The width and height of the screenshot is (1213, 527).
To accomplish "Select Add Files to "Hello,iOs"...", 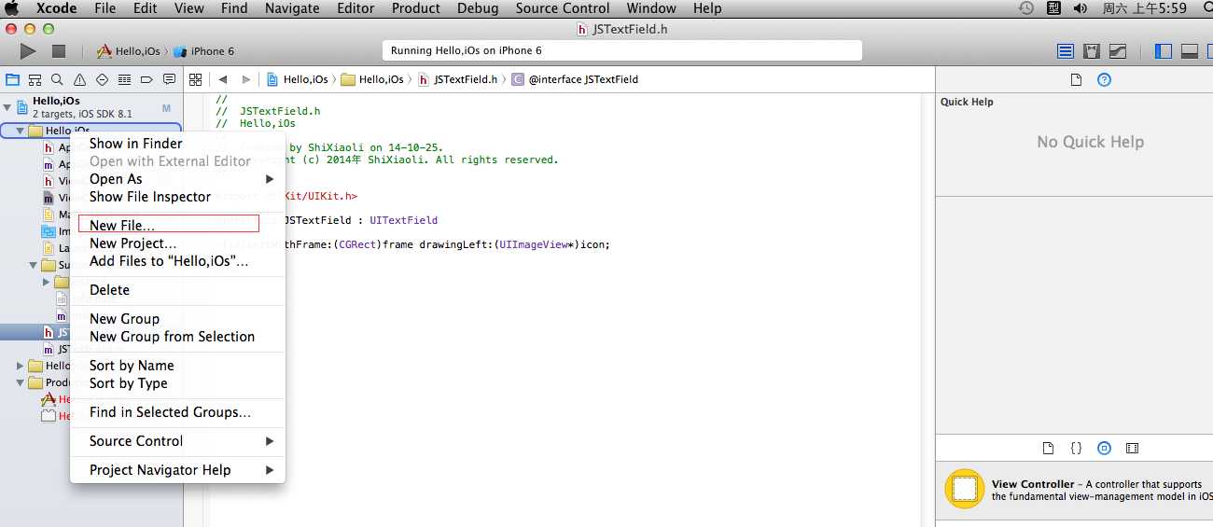I will click(x=177, y=261).
